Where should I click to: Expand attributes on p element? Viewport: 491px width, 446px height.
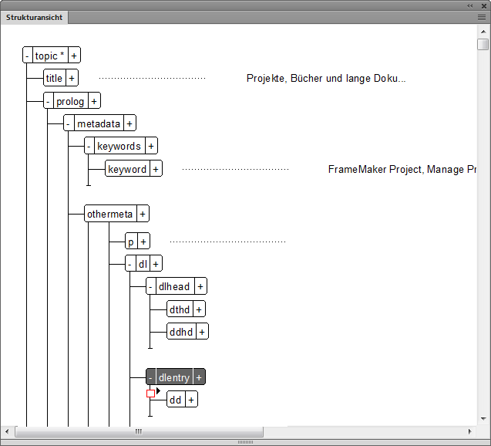[143, 242]
